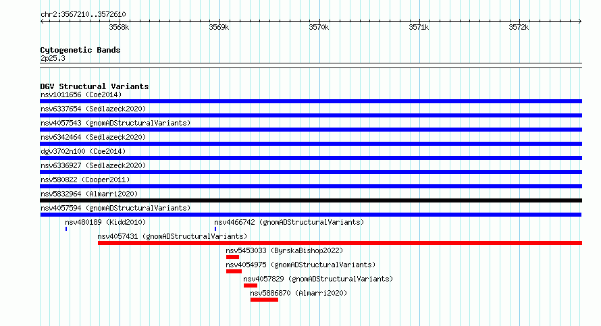Image resolution: width=601 pixels, height=326 pixels.
Task: Select the dgv3702n100 (Coe2014) variant bar
Action: click(x=311, y=158)
